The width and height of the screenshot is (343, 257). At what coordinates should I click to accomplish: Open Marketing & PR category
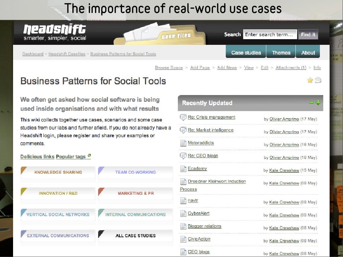click(x=135, y=193)
